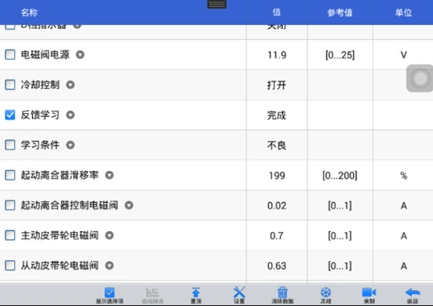The height and width of the screenshot is (306, 433).
Task: Check the 起动离合器控制电磁阀 checkbox
Action: [x=10, y=205]
